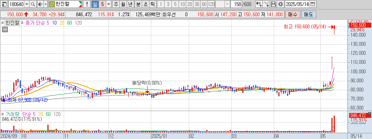Select interval preset 3
The height and width of the screenshot is (139, 372).
point(168,4)
